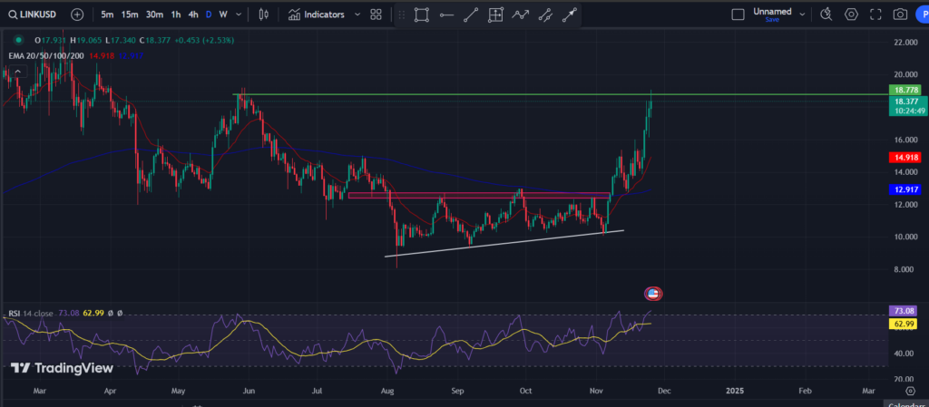Click the green 18.778 price label
Image resolution: width=929 pixels, height=407 pixels.
pyautogui.click(x=907, y=90)
